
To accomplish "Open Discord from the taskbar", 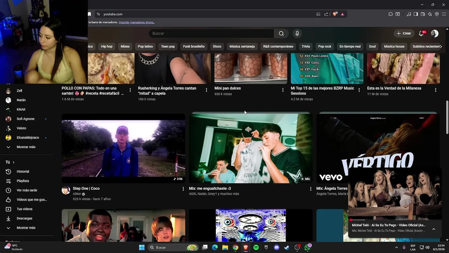I will point(276,247).
